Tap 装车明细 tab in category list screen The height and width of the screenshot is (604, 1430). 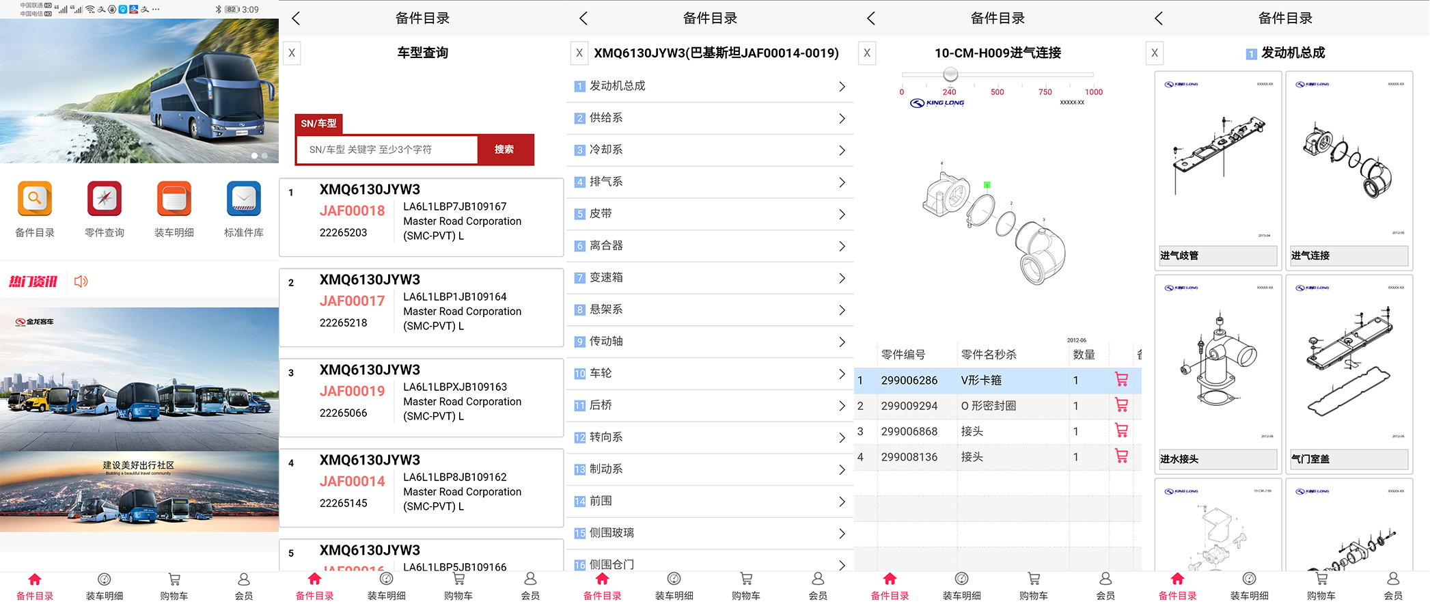(674, 587)
